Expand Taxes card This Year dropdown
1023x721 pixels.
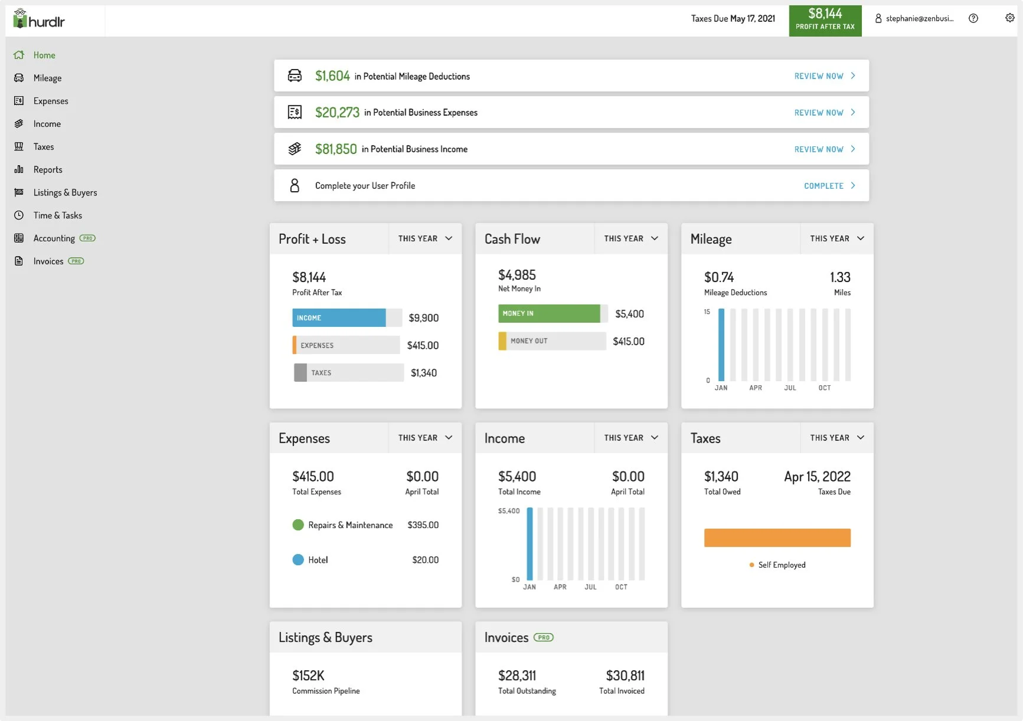[x=837, y=438]
